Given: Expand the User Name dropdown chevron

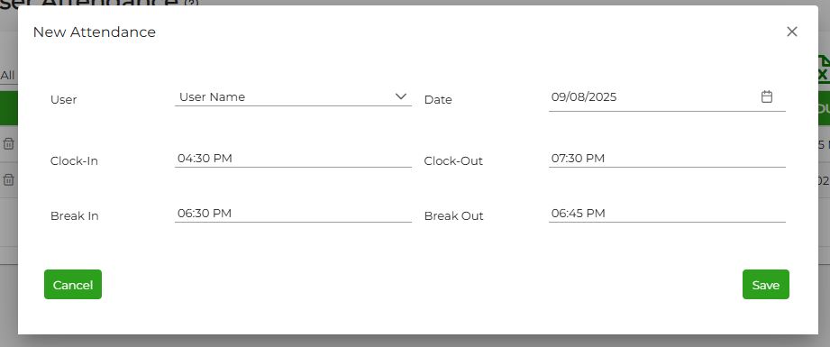Looking at the screenshot, I should [x=401, y=96].
